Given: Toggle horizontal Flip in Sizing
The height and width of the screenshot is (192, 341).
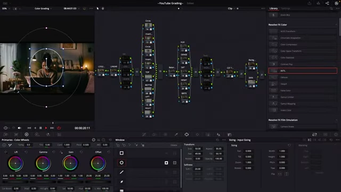Looking at the screenshot, I should [280, 174].
